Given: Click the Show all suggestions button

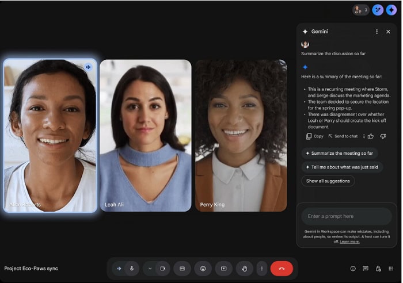Looking at the screenshot, I should click(328, 181).
